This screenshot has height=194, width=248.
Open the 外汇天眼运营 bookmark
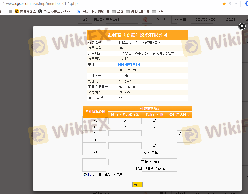coord(55,11)
